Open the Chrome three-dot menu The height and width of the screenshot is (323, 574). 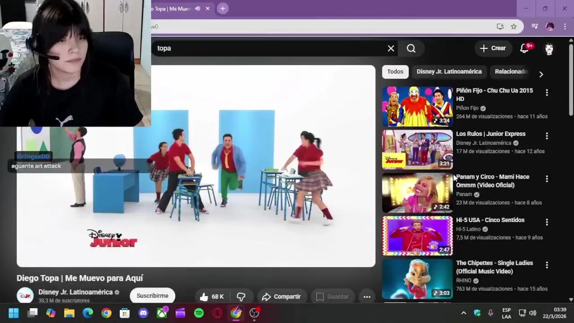coord(565,26)
